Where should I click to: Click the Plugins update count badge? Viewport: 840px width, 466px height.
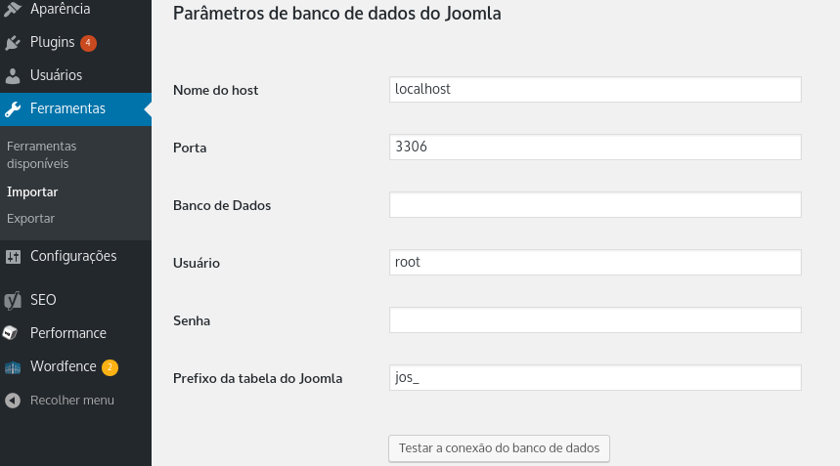(x=88, y=43)
